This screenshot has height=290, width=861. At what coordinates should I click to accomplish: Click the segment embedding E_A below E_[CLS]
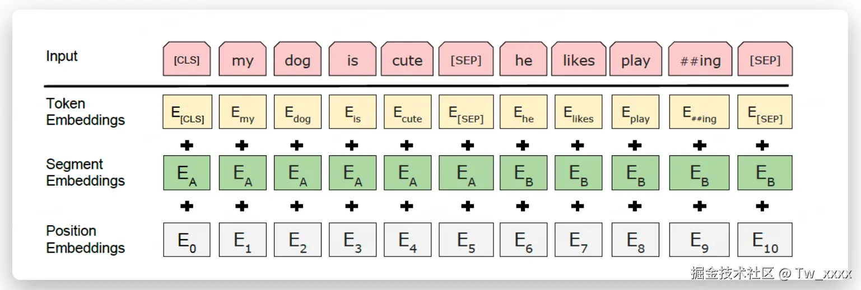point(187,173)
